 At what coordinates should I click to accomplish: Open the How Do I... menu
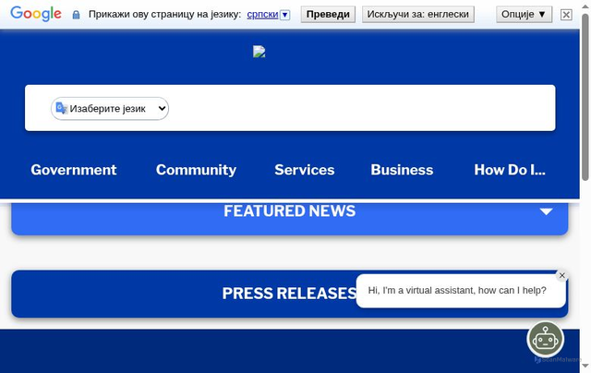[x=510, y=170]
